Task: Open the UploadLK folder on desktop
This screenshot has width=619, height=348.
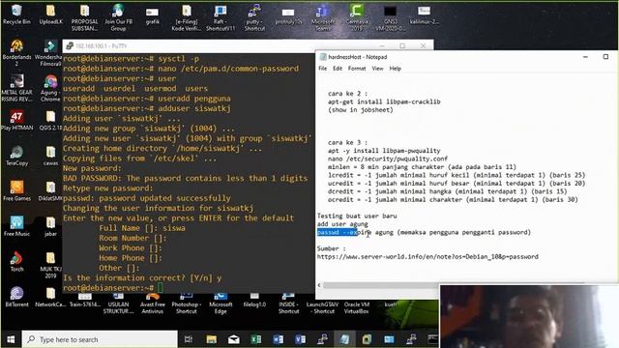Action: (50, 14)
